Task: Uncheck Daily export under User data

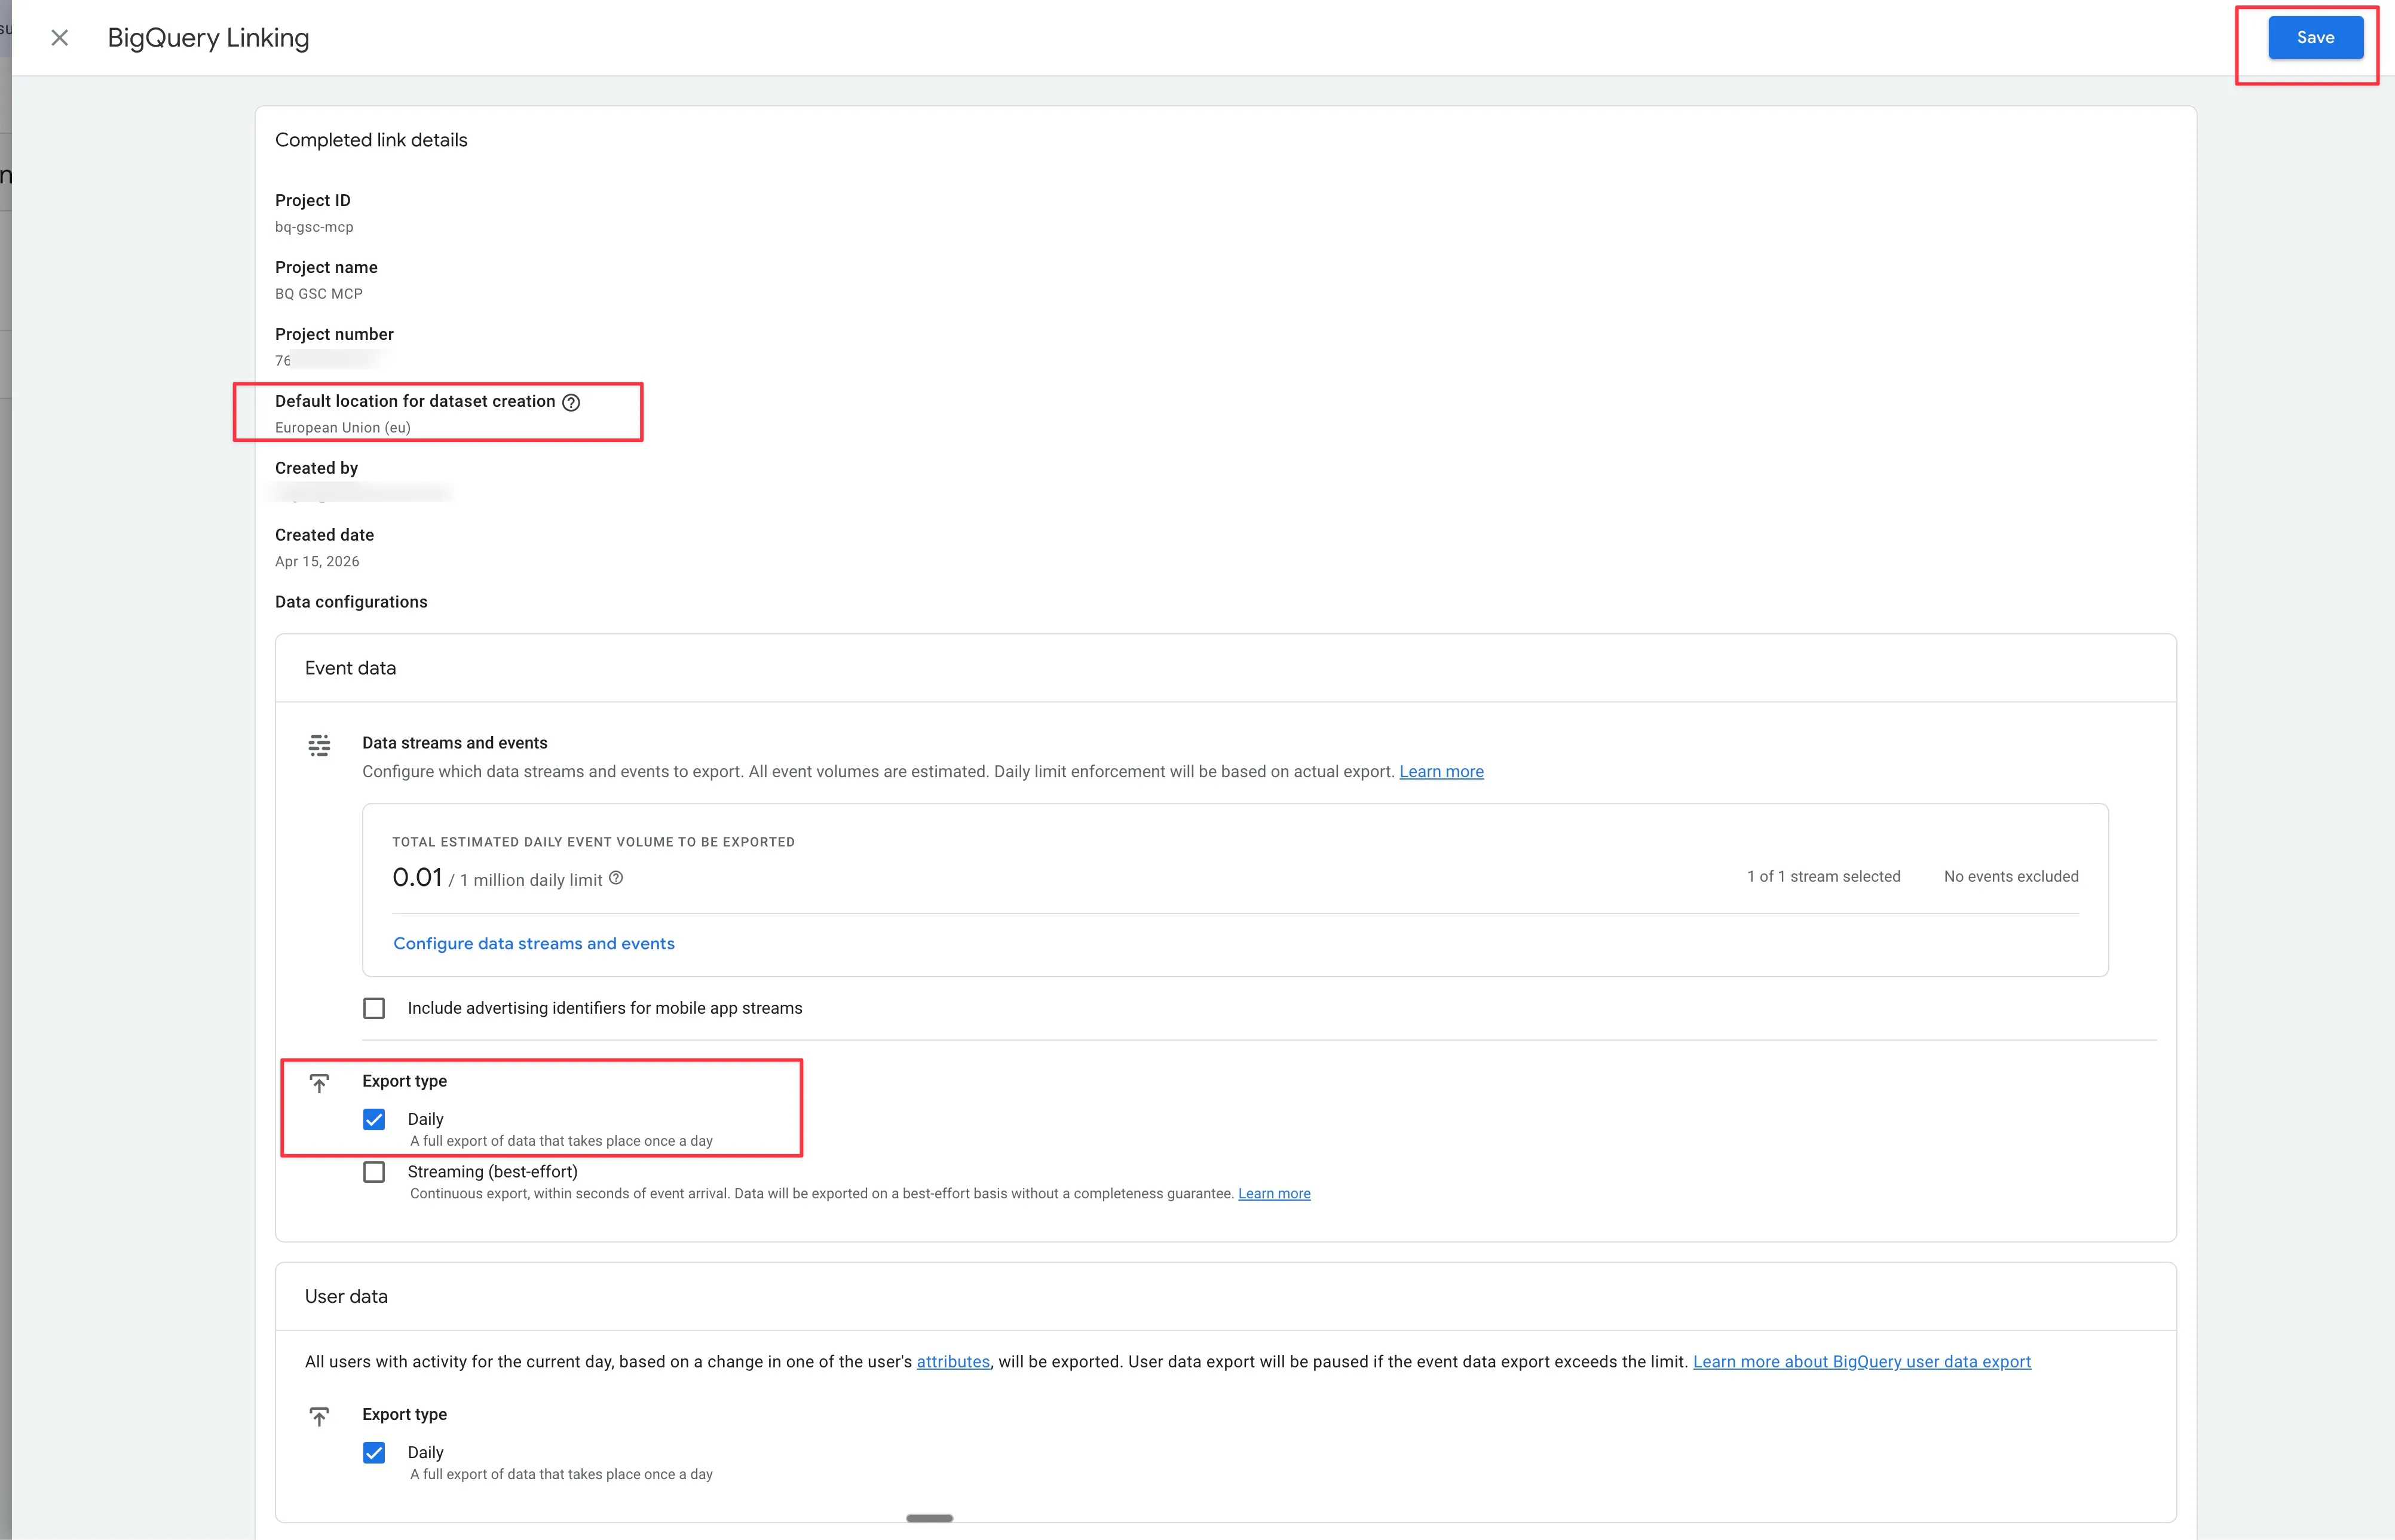Action: [374, 1452]
